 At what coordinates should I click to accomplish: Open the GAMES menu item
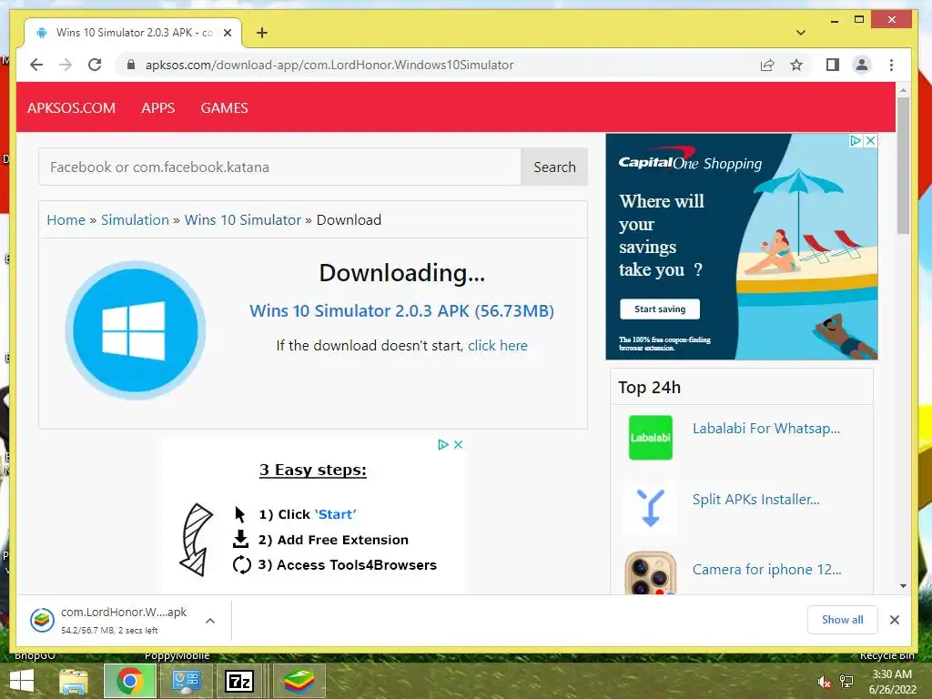224,107
